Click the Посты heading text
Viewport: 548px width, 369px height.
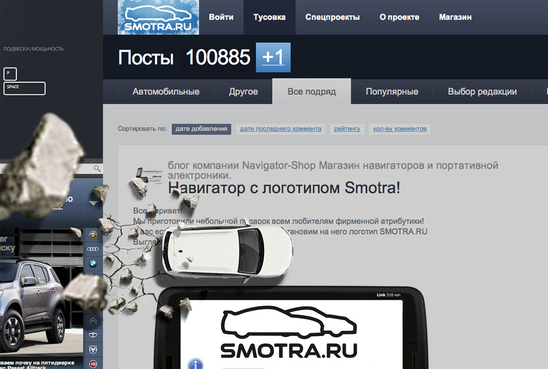pos(146,58)
